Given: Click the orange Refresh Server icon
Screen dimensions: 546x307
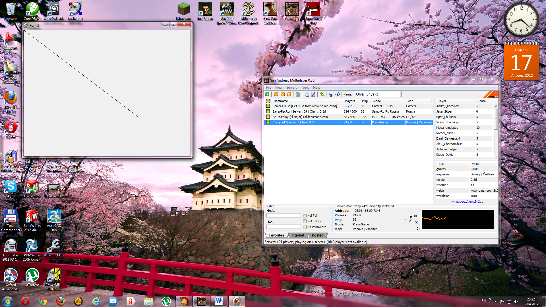Looking at the screenshot, I should coord(289,94).
